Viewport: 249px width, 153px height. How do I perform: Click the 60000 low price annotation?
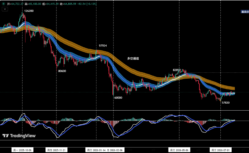(x=118, y=98)
